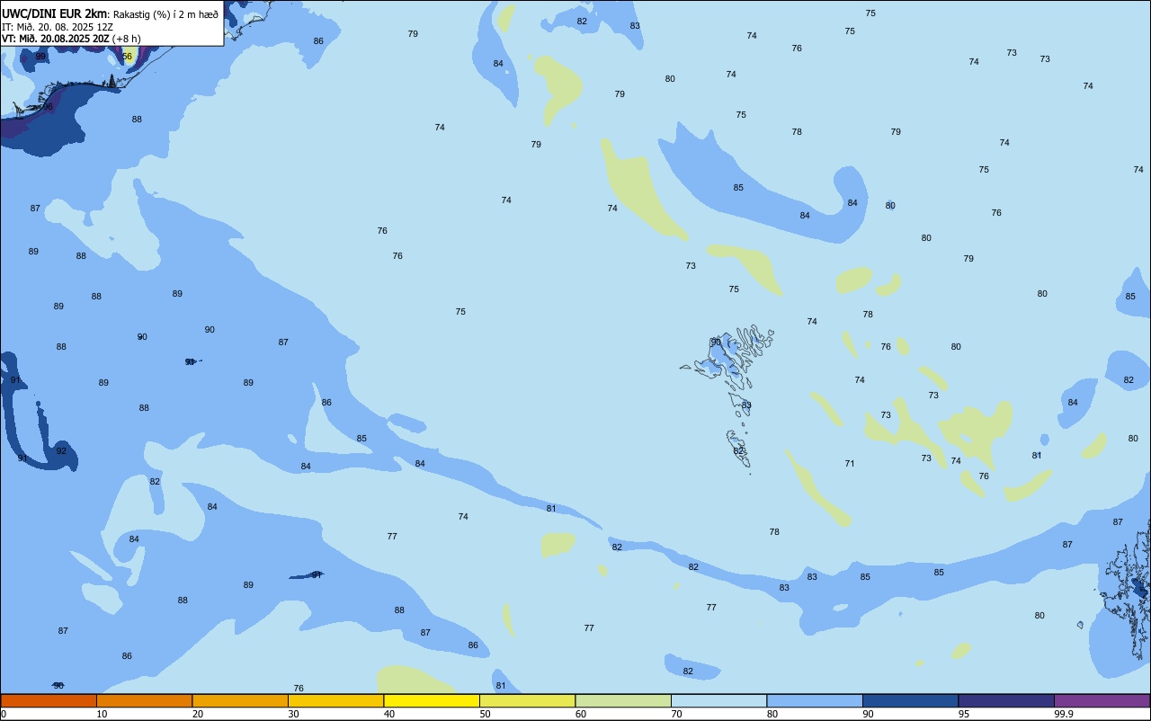Click the legend tick label 20
The width and height of the screenshot is (1151, 721).
click(x=198, y=714)
